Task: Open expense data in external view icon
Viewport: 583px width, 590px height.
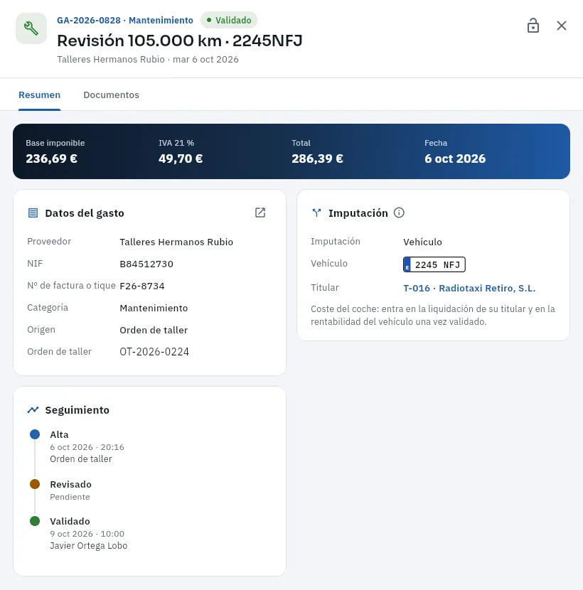Action: pyautogui.click(x=260, y=213)
